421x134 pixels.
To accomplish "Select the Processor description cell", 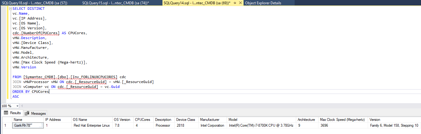I will coord(164,125).
